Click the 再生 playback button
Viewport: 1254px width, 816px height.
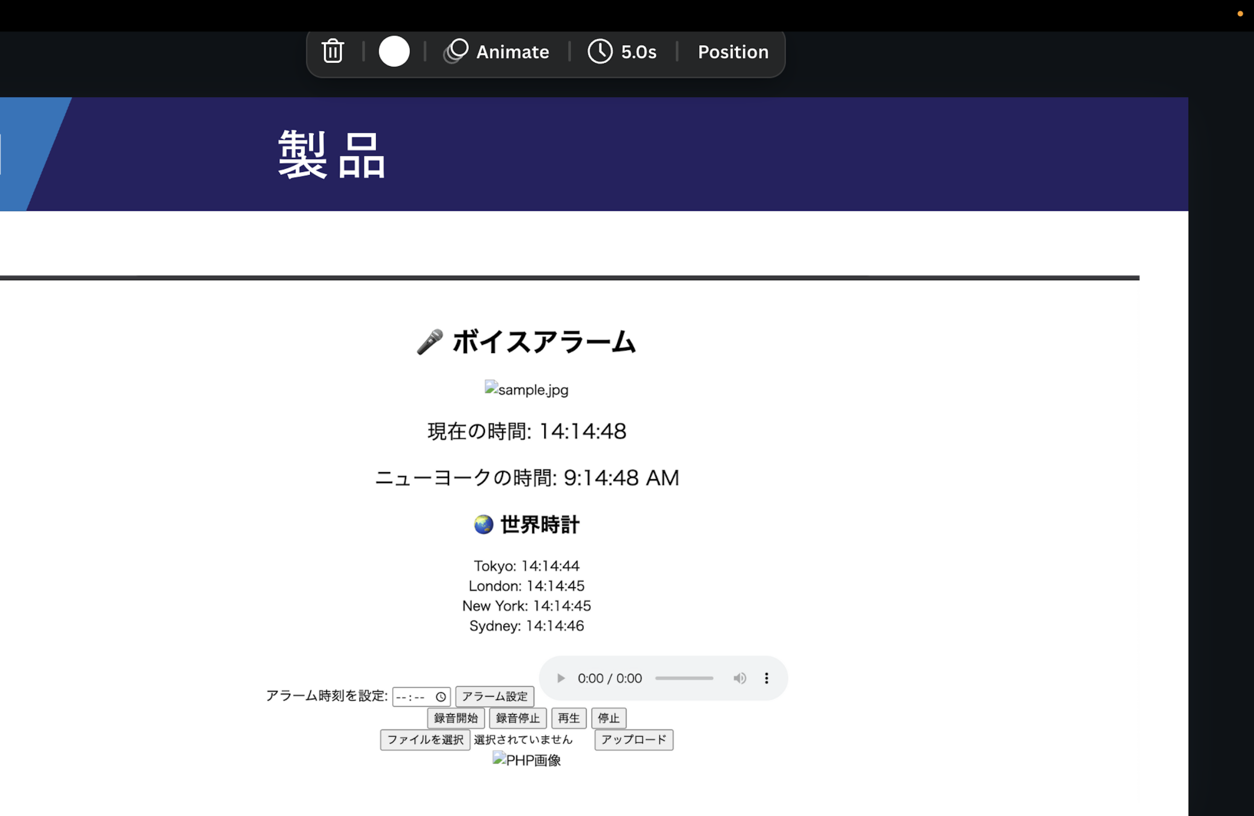coord(568,718)
